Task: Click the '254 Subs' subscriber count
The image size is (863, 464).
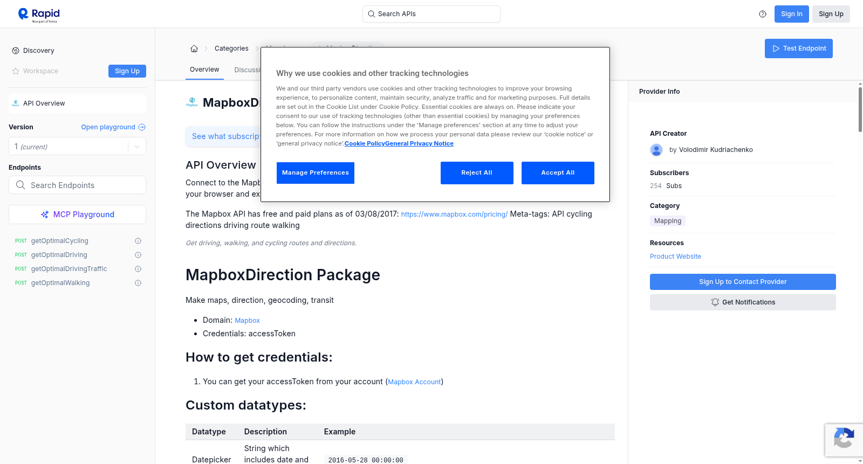Action: tap(666, 186)
